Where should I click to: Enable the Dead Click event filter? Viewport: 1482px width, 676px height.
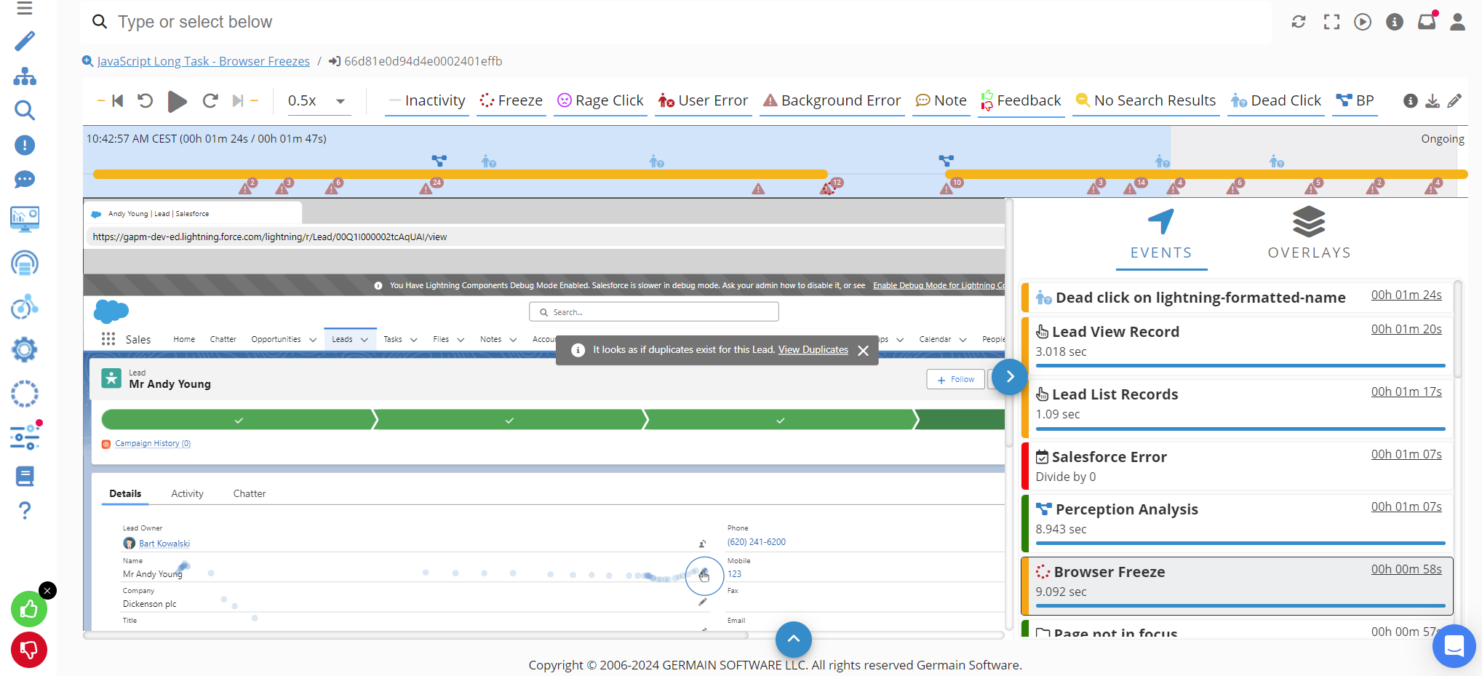click(x=1275, y=100)
